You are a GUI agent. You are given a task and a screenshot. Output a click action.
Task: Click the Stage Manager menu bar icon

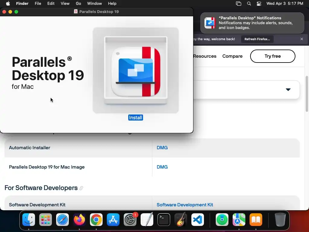coord(239,4)
